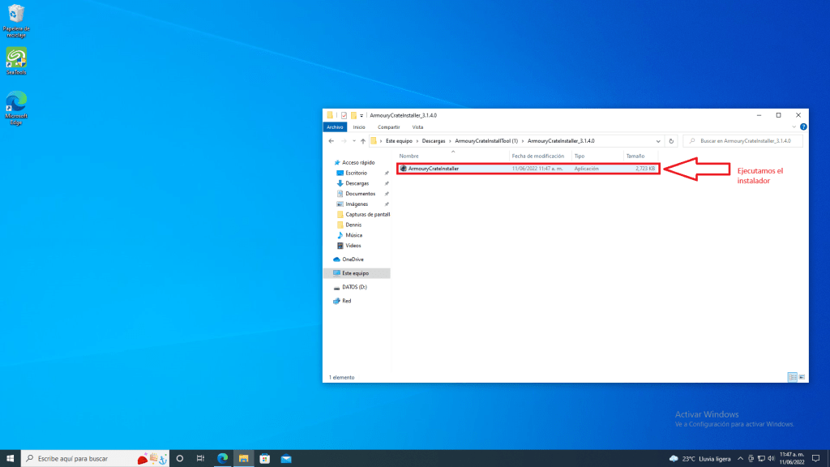830x467 pixels.
Task: Switch to the Vista ribbon tab
Action: tap(417, 127)
